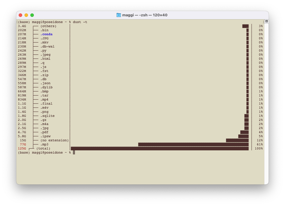Click the (total) root tree node

click(x=43, y=149)
